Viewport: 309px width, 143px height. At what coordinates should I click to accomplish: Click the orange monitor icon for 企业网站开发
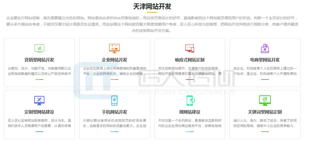(115, 48)
